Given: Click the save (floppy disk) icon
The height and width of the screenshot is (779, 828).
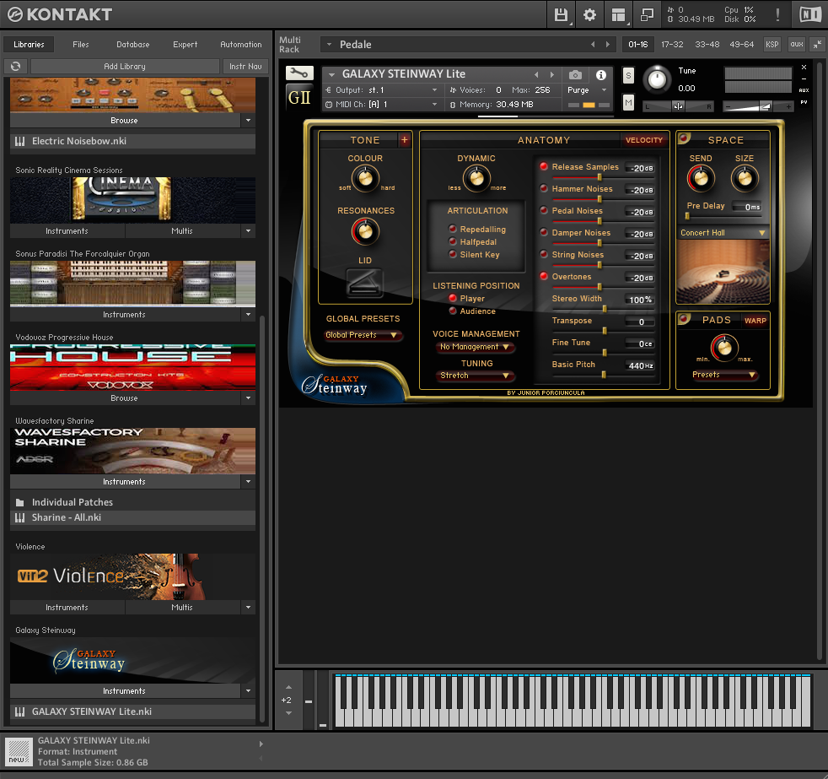Looking at the screenshot, I should tap(561, 14).
